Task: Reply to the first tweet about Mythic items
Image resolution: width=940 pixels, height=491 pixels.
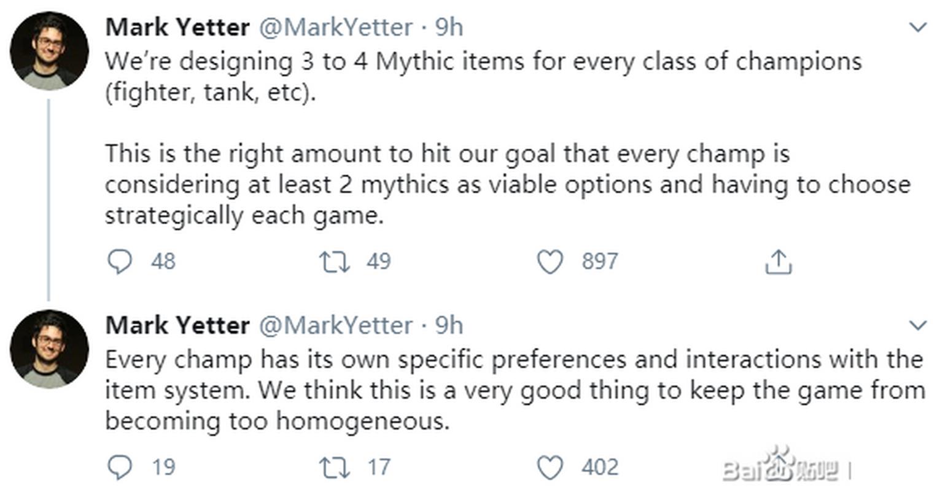Action: click(120, 262)
